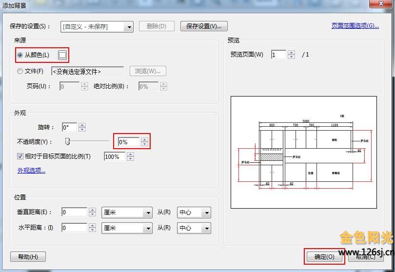Increase 旋转 angle with up arrow
This screenshot has width=395, height=272.
pyautogui.click(x=82, y=125)
